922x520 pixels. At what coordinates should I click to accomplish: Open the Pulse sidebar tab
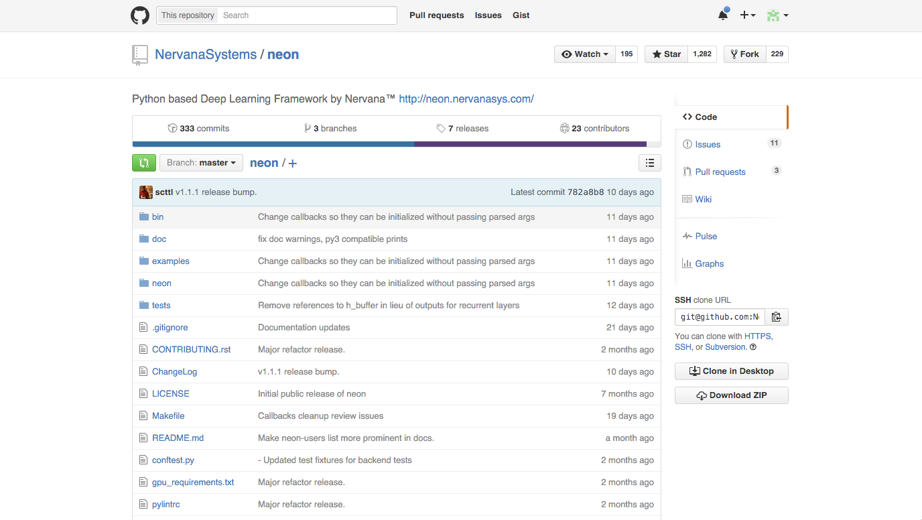732,237
